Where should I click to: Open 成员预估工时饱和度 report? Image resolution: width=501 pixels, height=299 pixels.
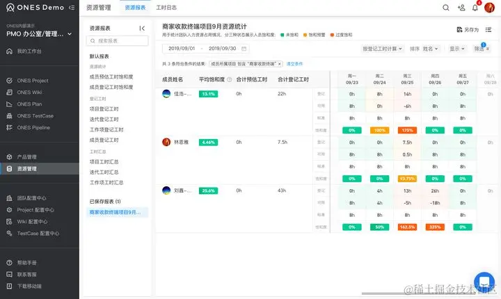111,77
